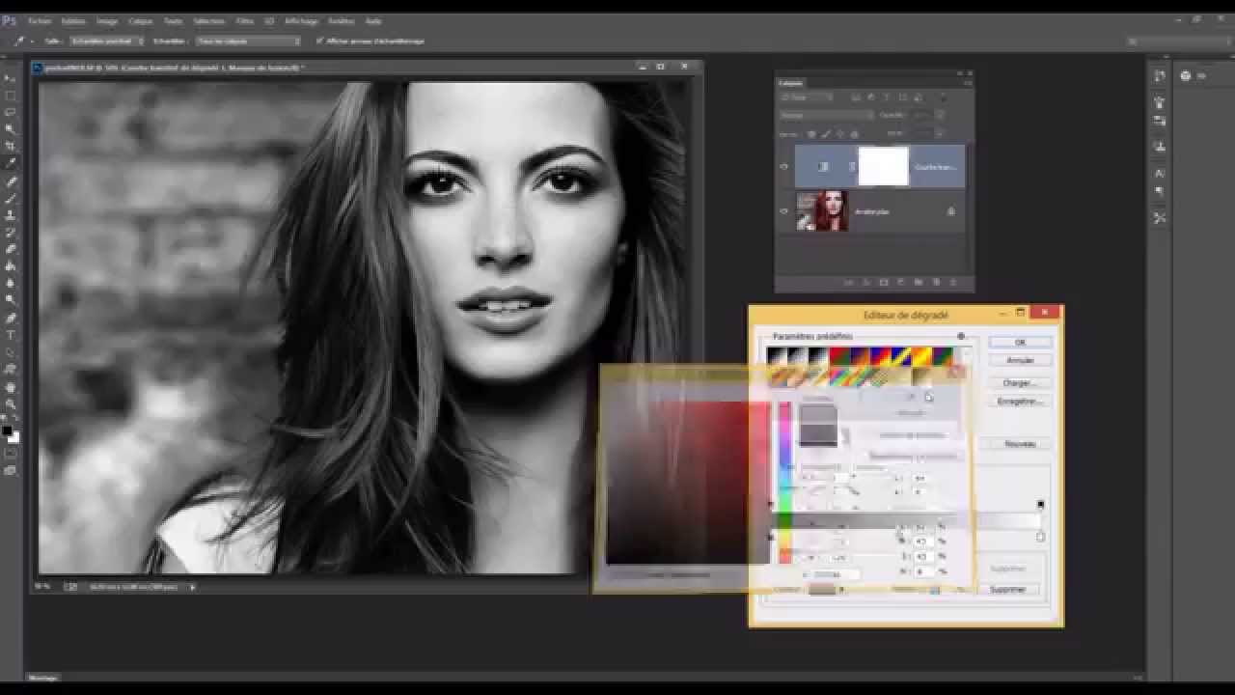Select the Pen tool
Image resolution: width=1235 pixels, height=695 pixels.
tap(11, 319)
